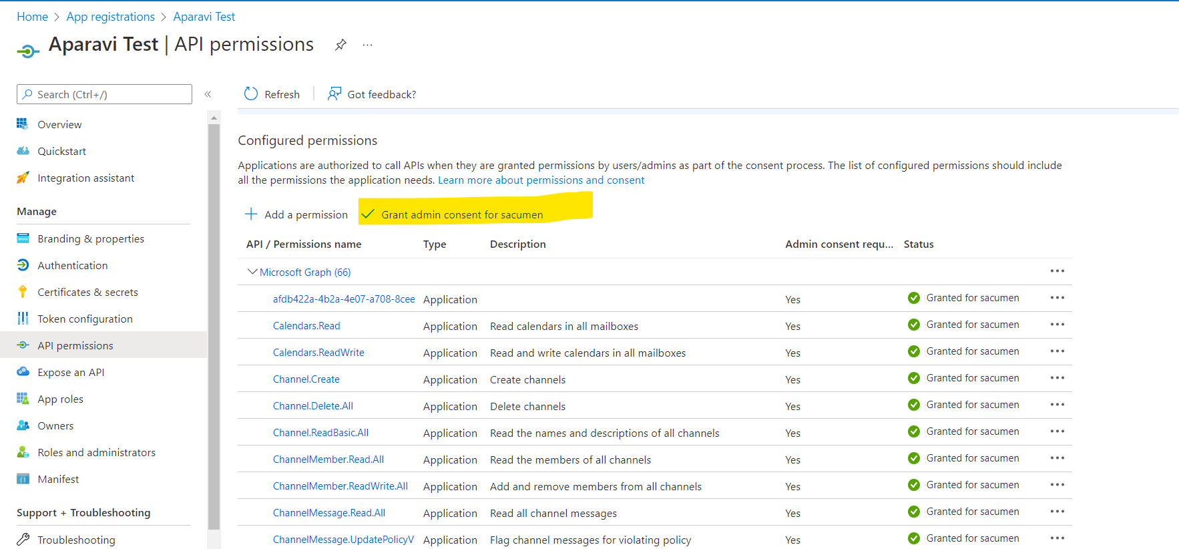Image resolution: width=1179 pixels, height=549 pixels.
Task: Go to Home in the breadcrumb
Action: point(32,17)
